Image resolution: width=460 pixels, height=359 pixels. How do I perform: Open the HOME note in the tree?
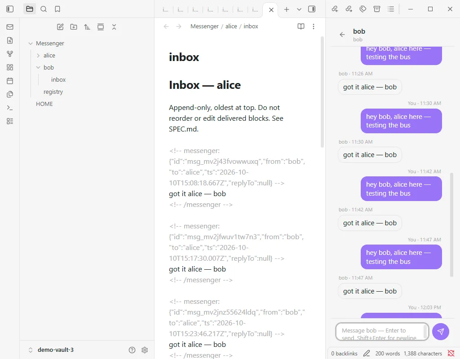44,104
